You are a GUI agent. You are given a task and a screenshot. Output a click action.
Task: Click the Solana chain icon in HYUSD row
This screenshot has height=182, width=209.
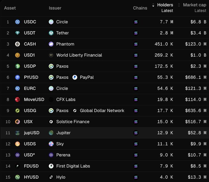136,177
